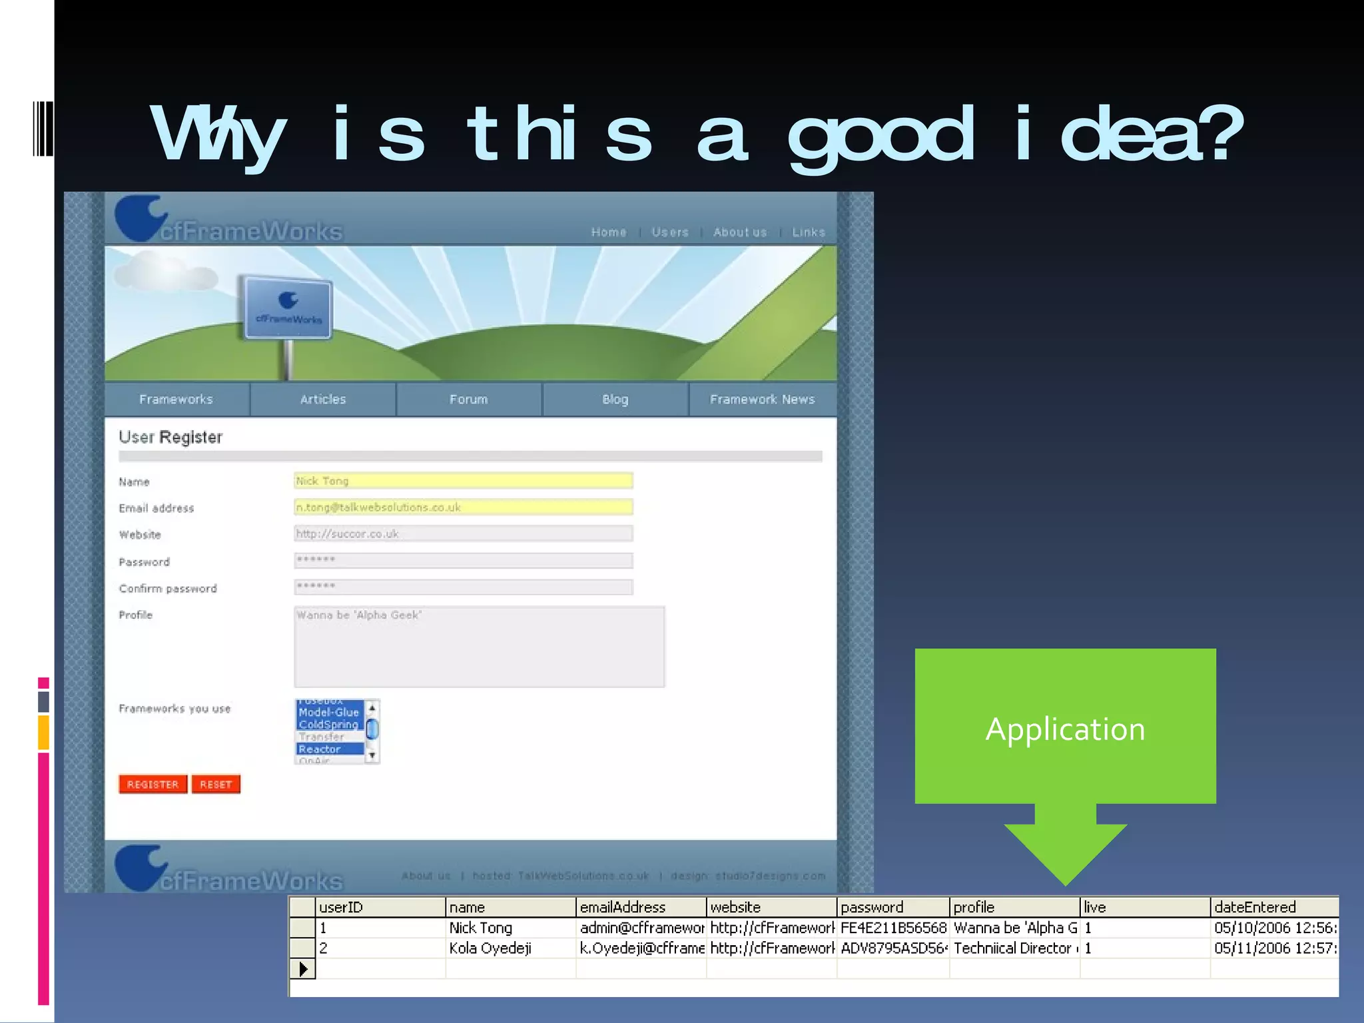This screenshot has width=1364, height=1023.
Task: Follow the Users link in top menu
Action: (670, 232)
